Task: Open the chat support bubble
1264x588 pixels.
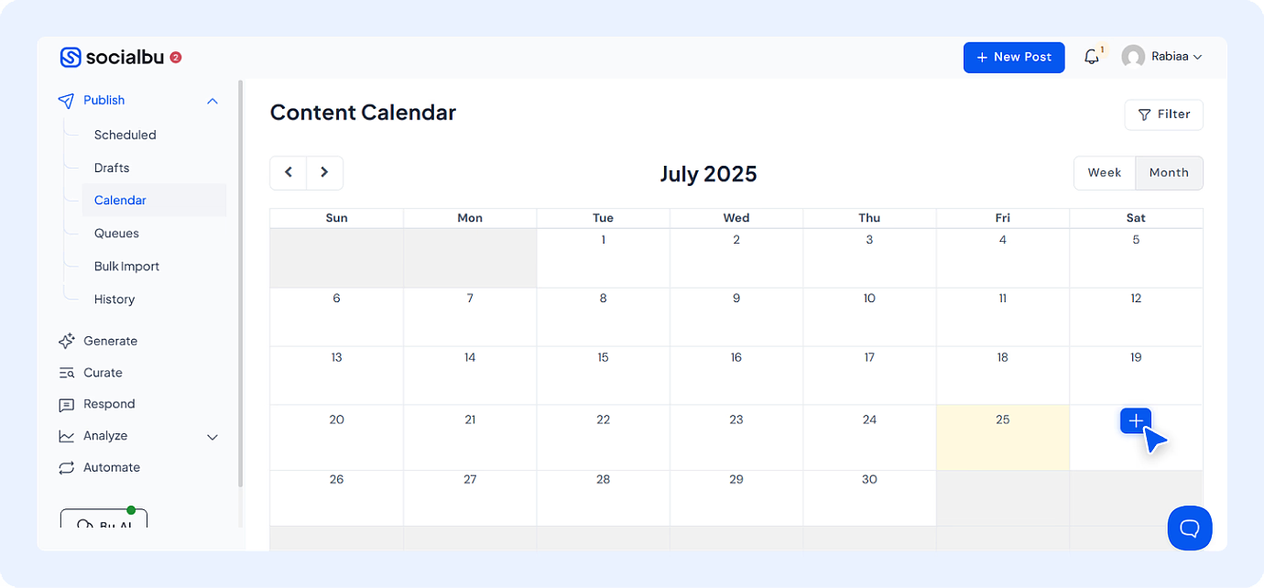Action: click(1189, 528)
